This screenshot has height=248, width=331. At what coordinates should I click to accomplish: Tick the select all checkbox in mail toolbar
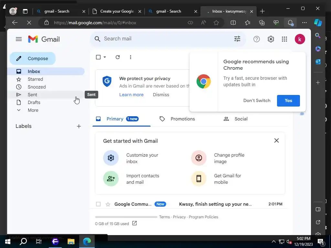(x=98, y=57)
